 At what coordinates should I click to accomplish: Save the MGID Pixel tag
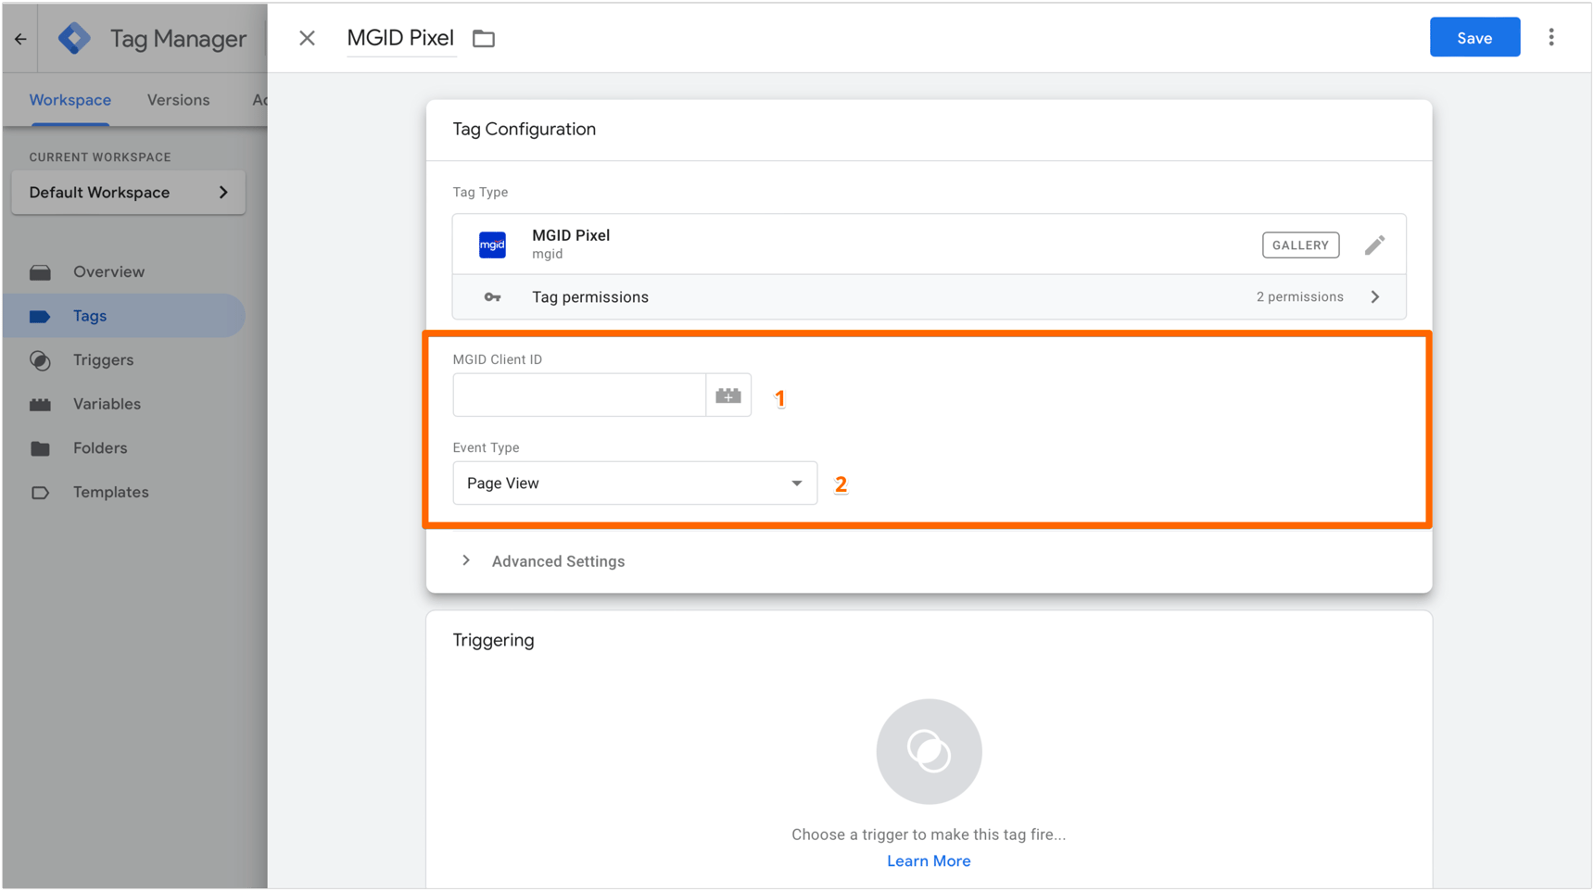click(1474, 37)
